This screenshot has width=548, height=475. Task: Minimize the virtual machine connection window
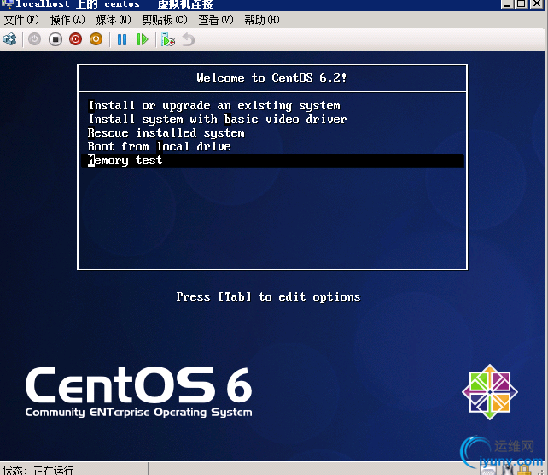[507, 3]
